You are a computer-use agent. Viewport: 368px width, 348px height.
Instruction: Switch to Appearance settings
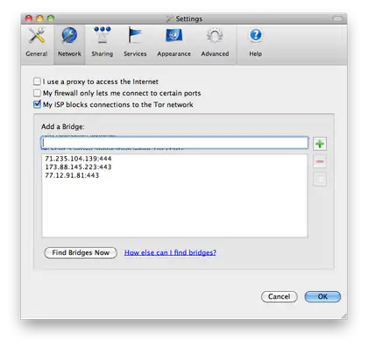(173, 43)
